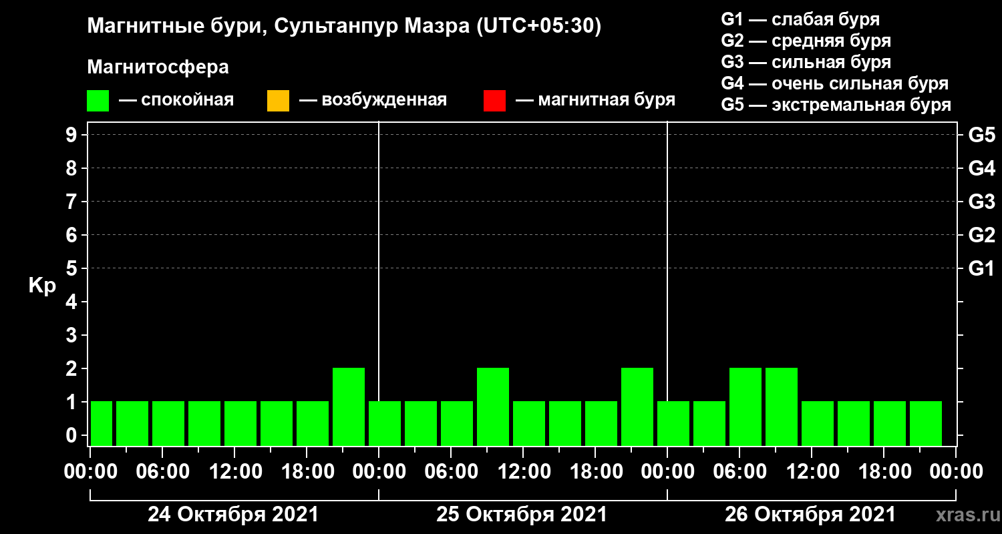The width and height of the screenshot is (1002, 534).
Task: Click the first bar of 25 October (00:00–03:00)
Action: point(385,423)
